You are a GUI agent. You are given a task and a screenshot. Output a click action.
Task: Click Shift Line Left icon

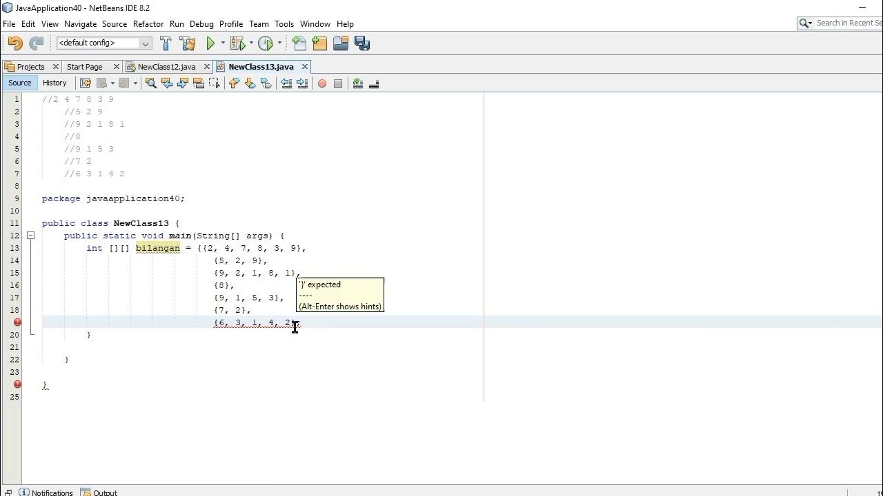(286, 83)
